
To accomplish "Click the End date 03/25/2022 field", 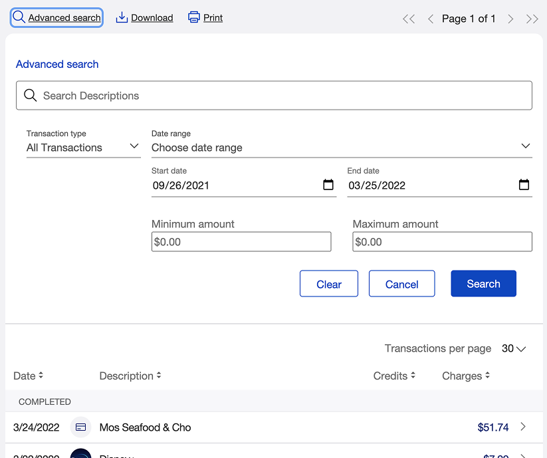I will click(x=439, y=185).
